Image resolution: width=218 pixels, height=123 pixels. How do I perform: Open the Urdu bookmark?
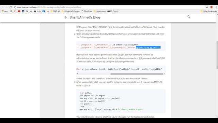point(37,11)
